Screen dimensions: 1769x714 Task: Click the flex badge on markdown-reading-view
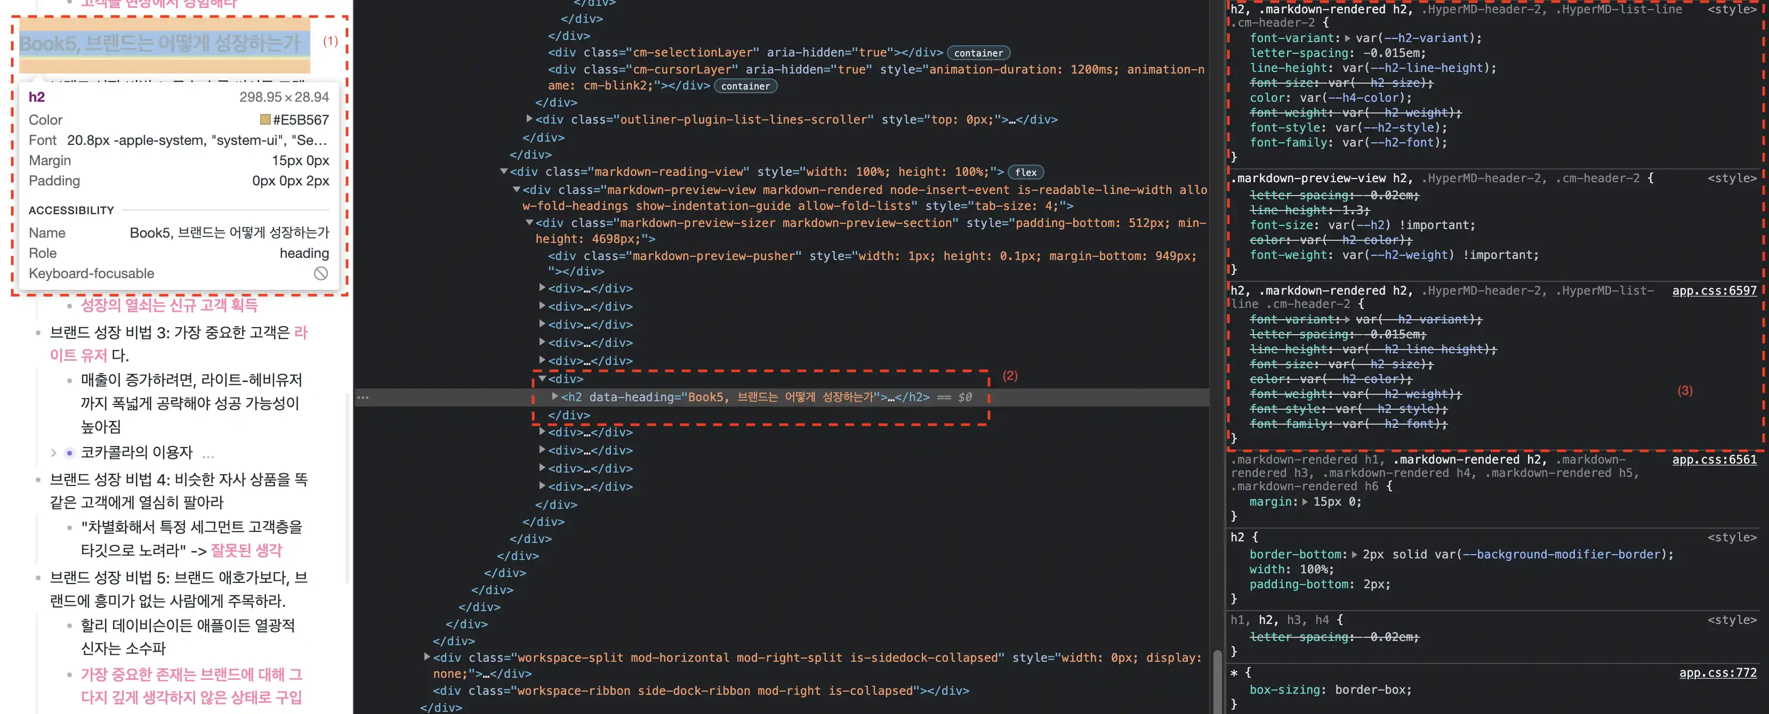[x=1025, y=172]
